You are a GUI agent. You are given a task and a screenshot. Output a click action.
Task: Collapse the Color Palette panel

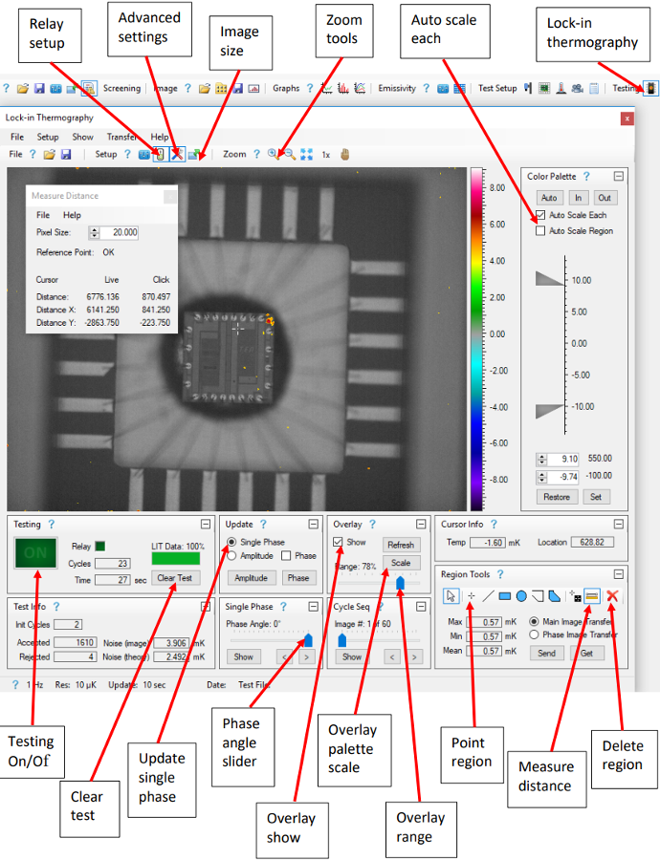(x=618, y=177)
